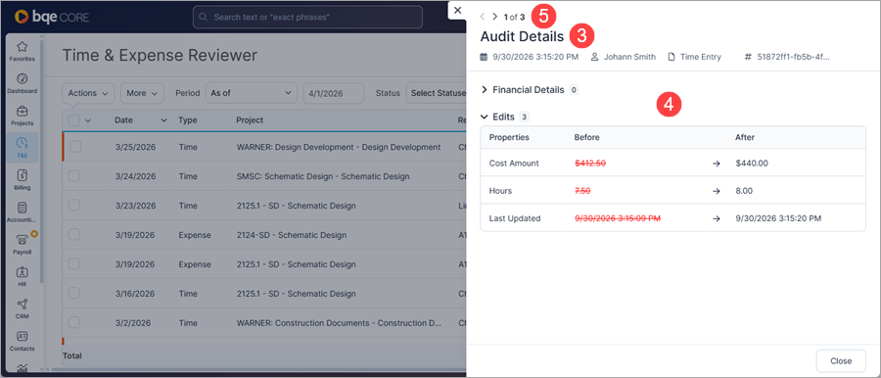Click WARNER: Design Development project cell
Screen dimensions: 881x378
pyautogui.click(x=339, y=147)
